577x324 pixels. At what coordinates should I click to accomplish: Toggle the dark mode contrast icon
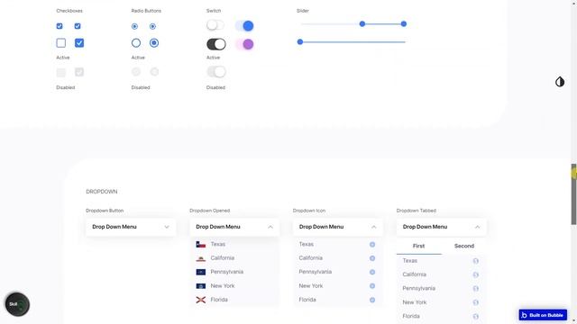click(560, 82)
